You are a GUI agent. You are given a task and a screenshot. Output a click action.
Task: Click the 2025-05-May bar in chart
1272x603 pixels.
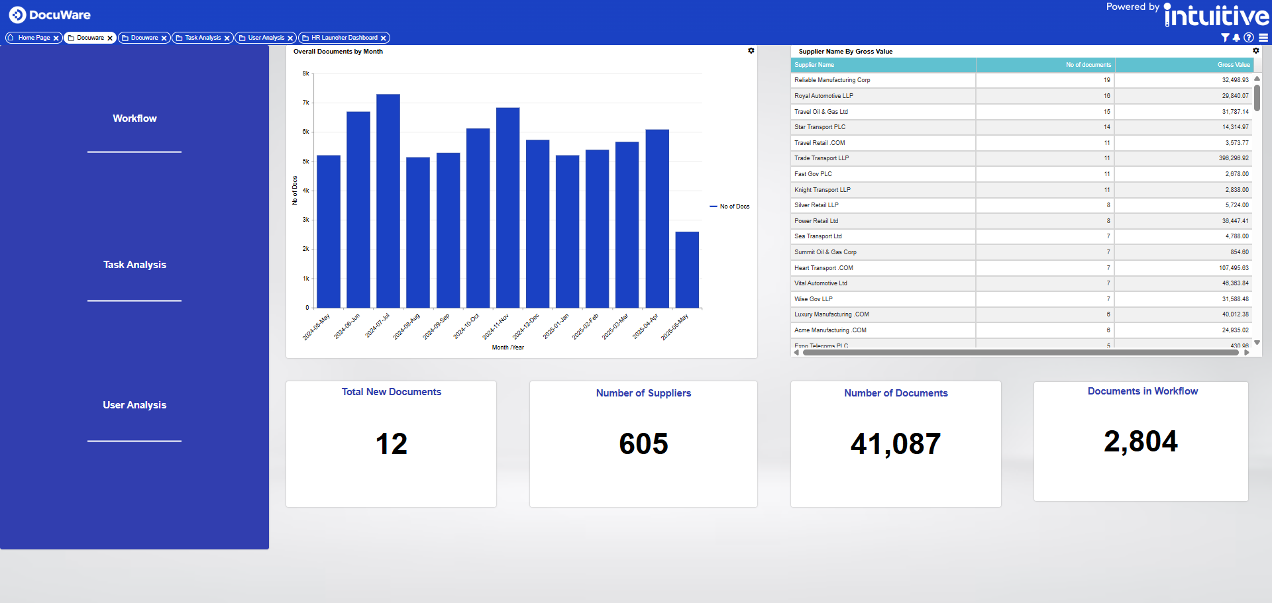tap(687, 270)
